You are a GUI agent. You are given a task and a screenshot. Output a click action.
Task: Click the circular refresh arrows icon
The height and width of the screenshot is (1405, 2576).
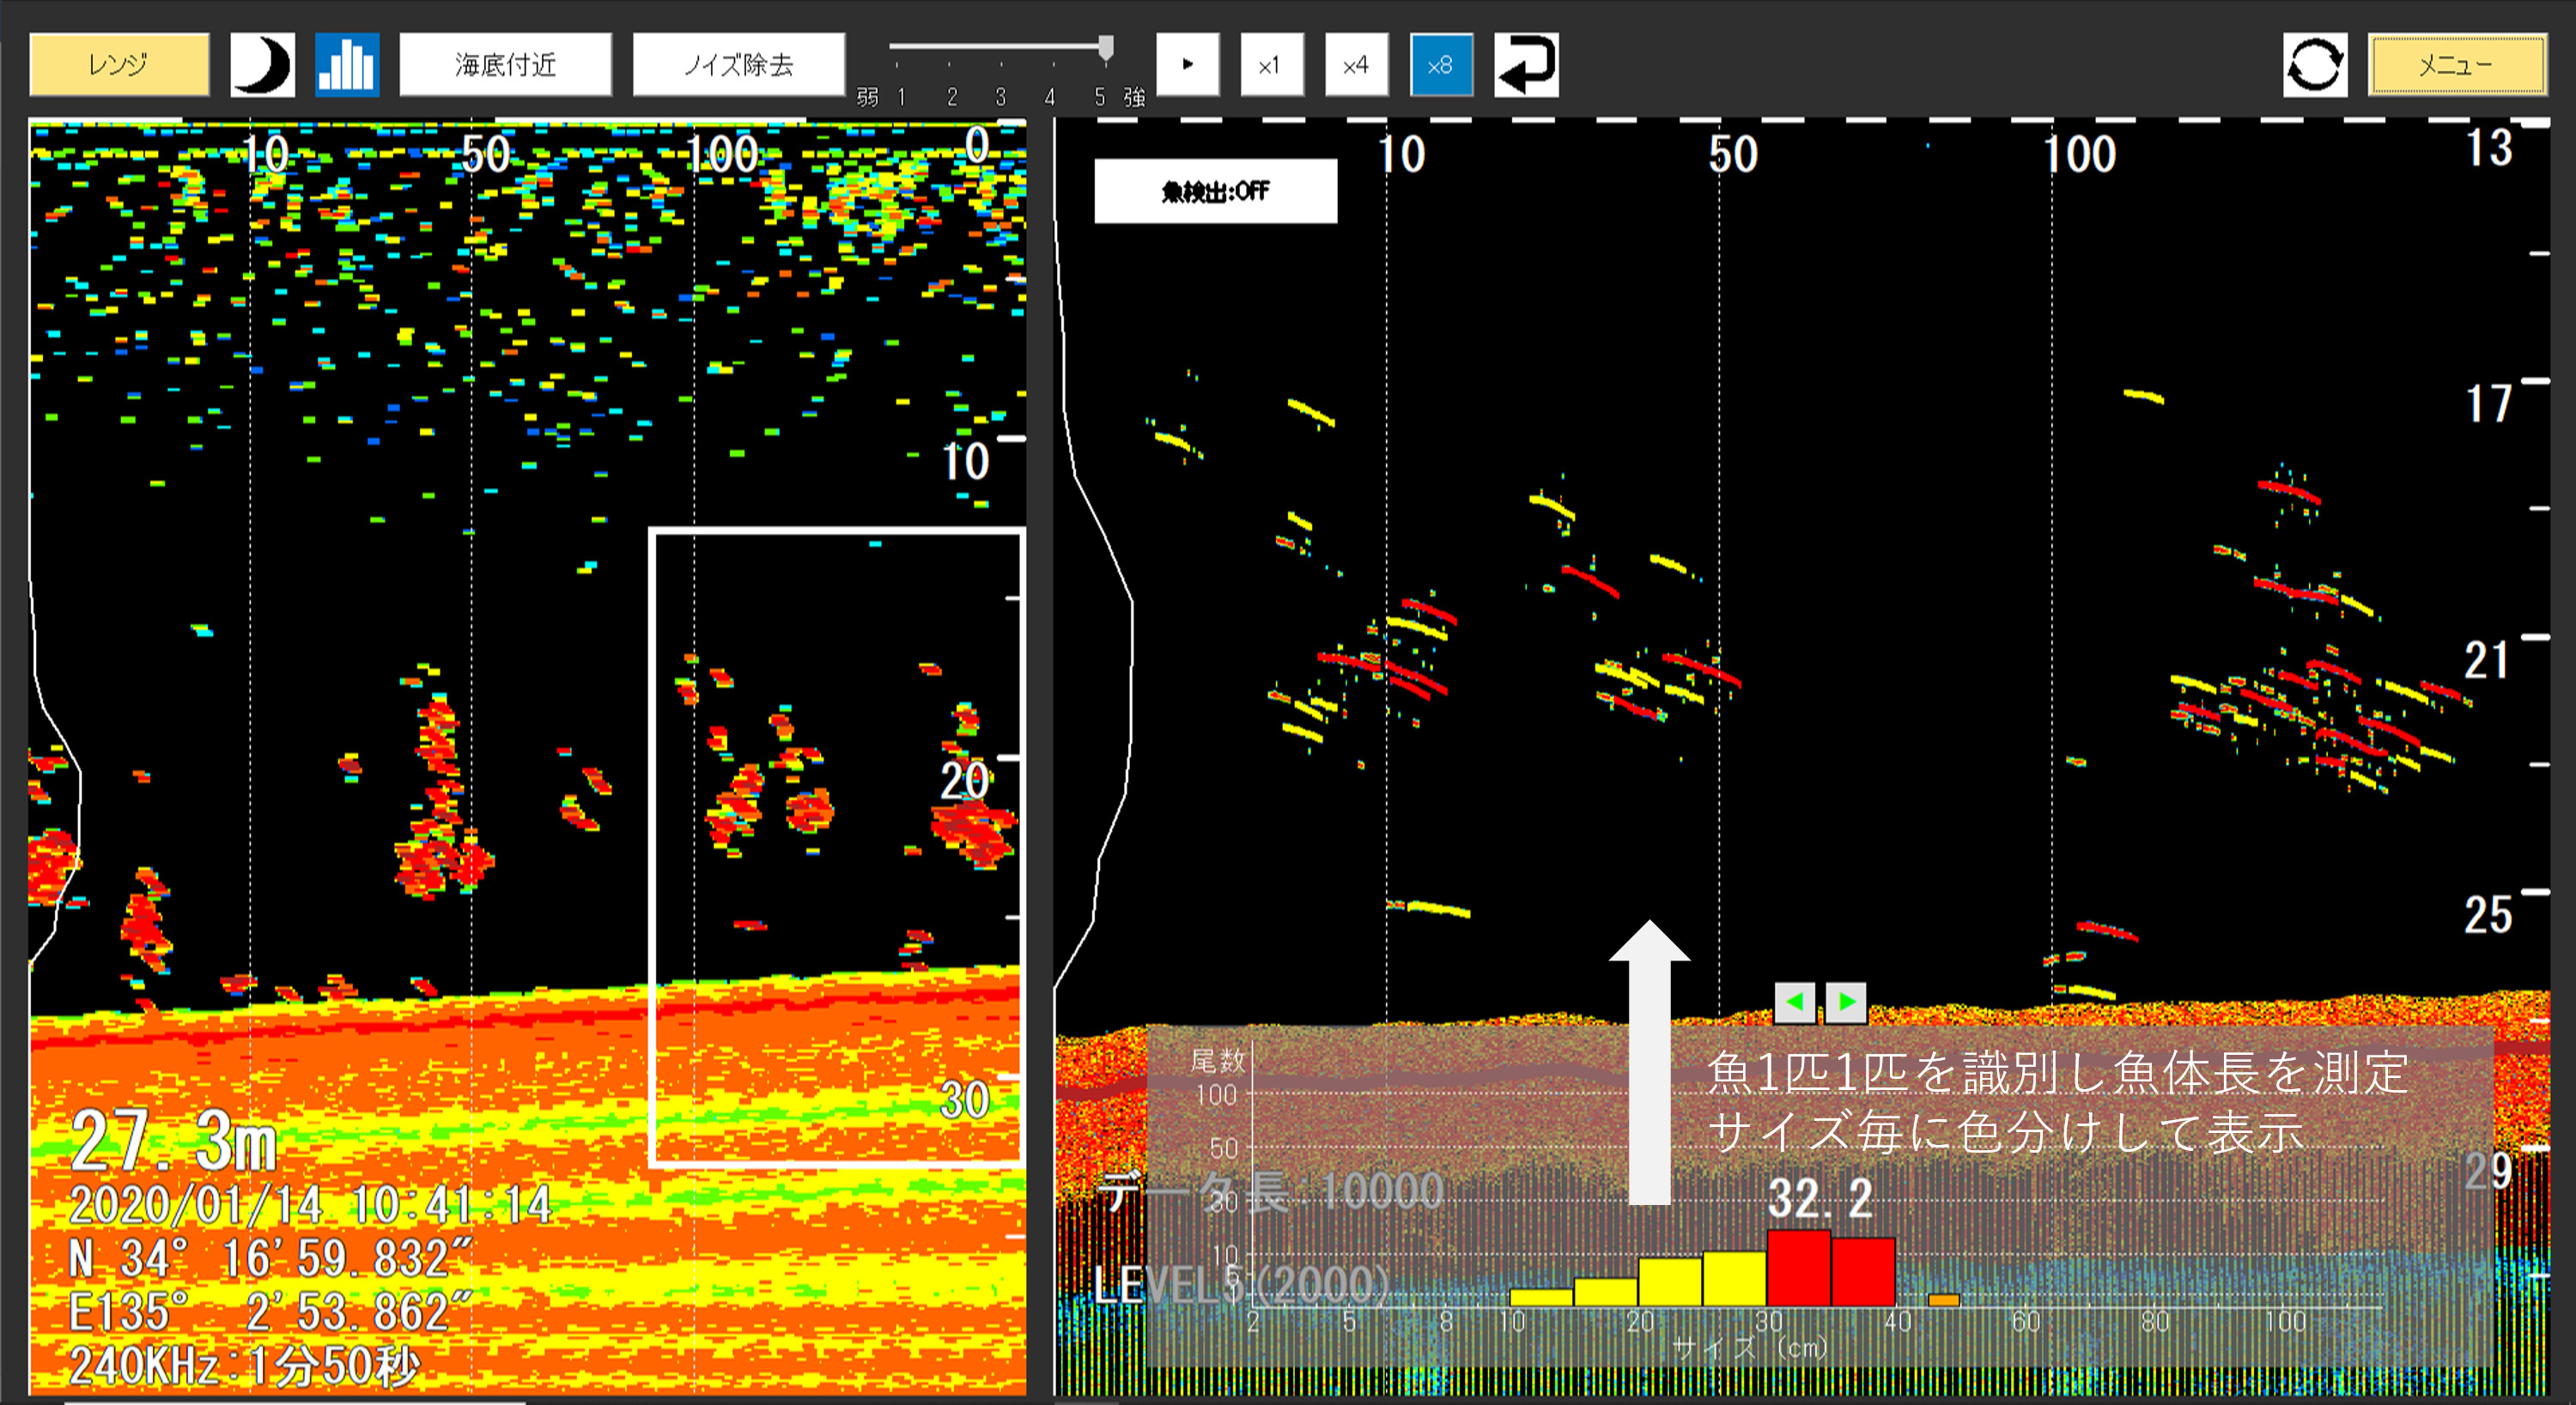point(2314,65)
